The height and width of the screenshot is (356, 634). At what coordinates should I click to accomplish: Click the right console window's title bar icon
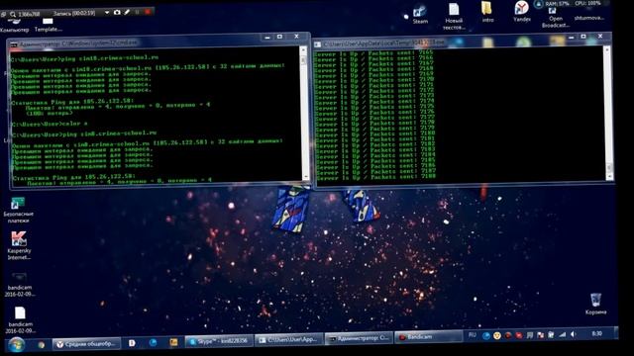[x=318, y=44]
